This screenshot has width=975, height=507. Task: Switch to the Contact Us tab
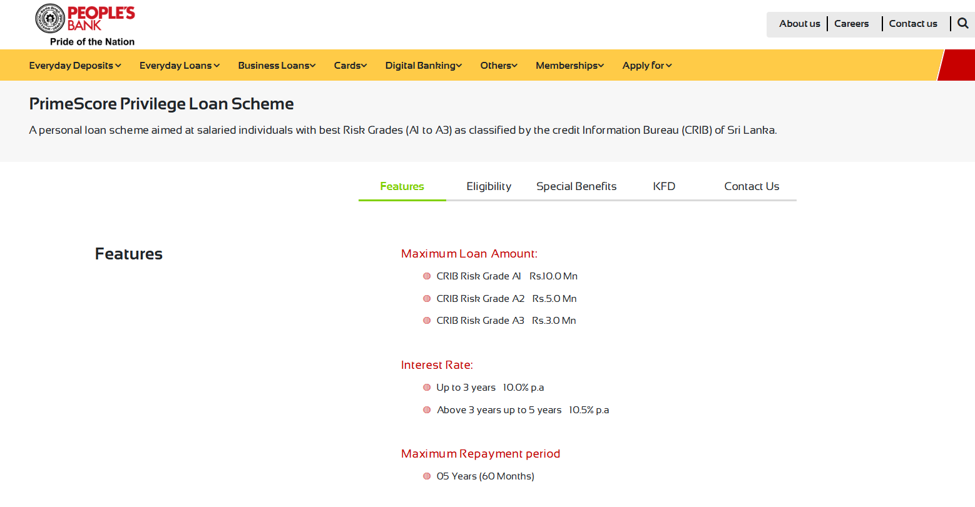[x=752, y=186]
